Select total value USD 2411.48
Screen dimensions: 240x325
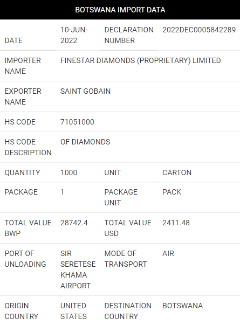[x=176, y=223]
